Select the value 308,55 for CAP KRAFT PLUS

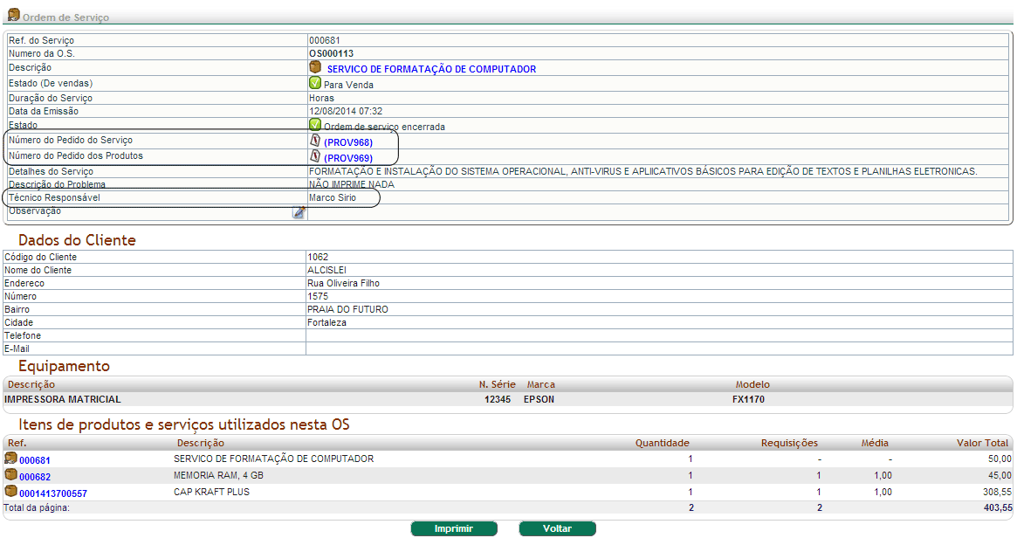point(998,492)
